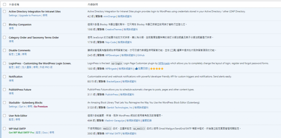
Task: View details for Stackable plugin
Action: coord(141,108)
